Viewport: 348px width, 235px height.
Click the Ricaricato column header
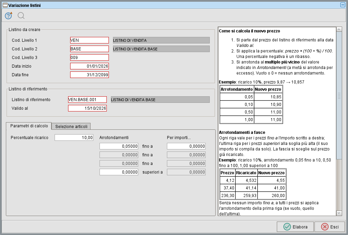tap(246, 173)
